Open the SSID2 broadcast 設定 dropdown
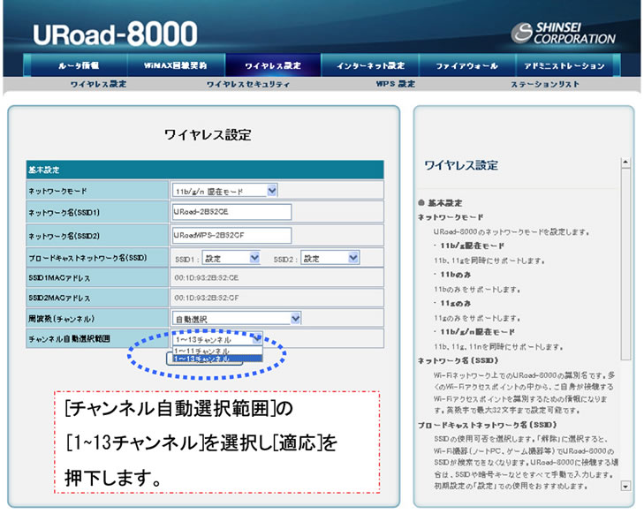The image size is (644, 514). coord(330,258)
